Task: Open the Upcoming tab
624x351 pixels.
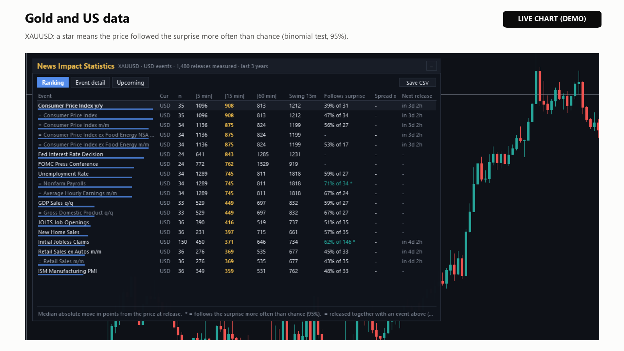Action: (130, 83)
